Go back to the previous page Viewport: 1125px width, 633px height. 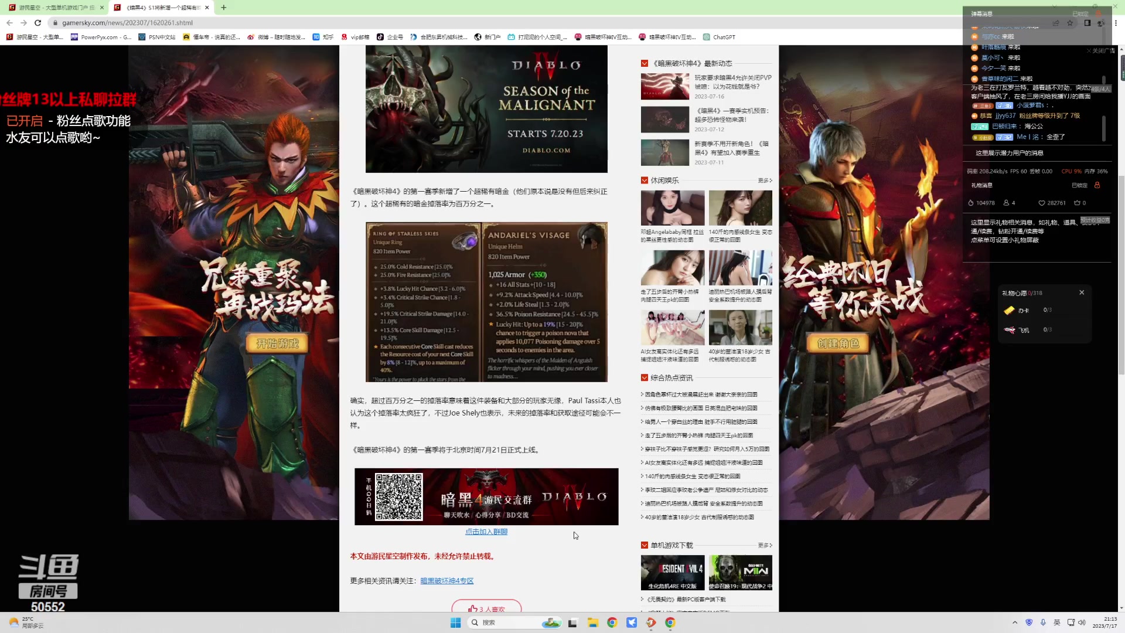9,23
